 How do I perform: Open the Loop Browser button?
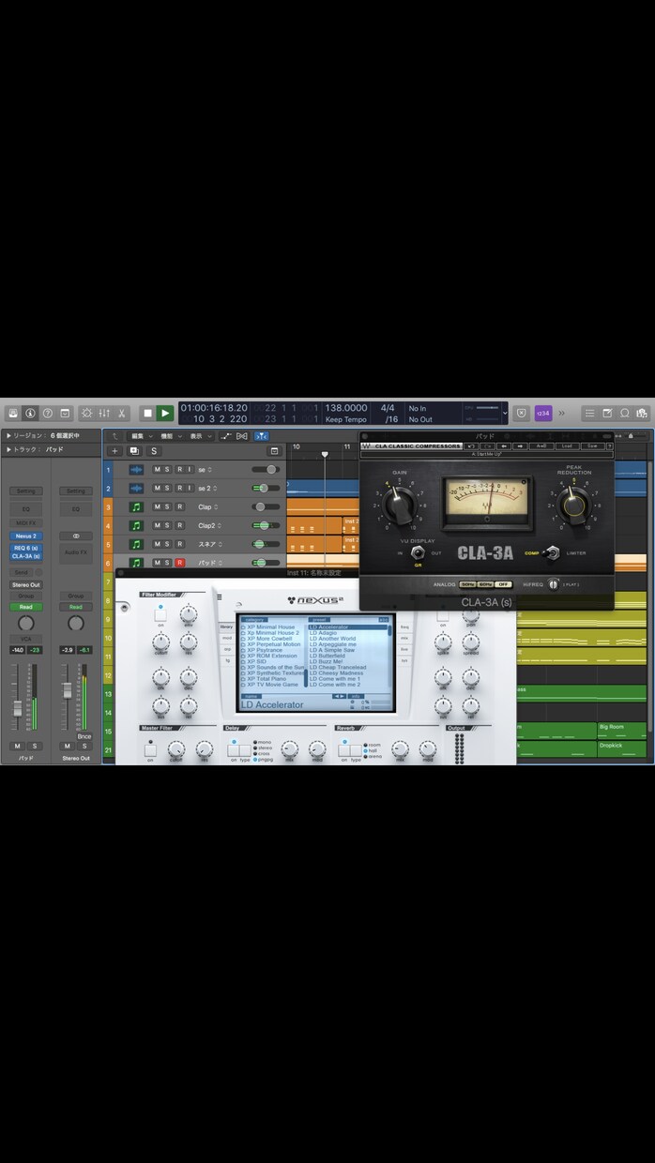(625, 413)
